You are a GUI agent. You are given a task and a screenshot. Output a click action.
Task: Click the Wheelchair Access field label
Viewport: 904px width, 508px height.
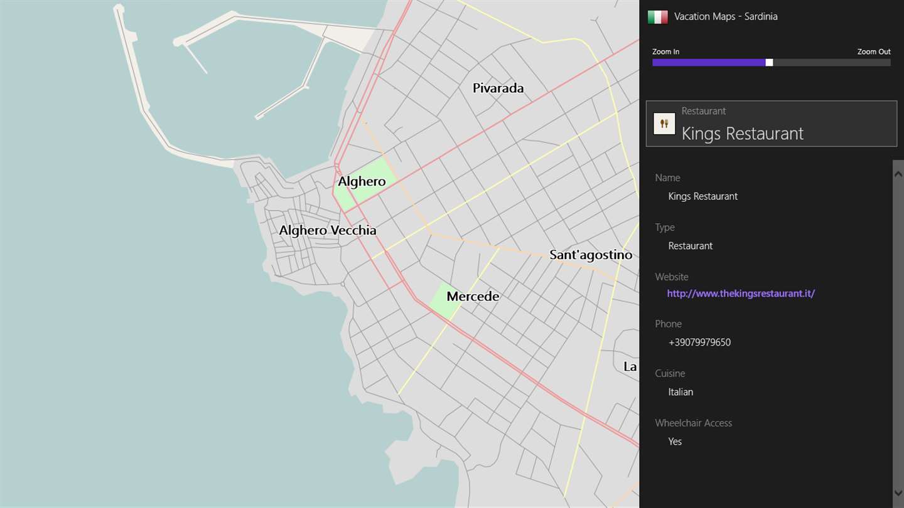click(694, 423)
